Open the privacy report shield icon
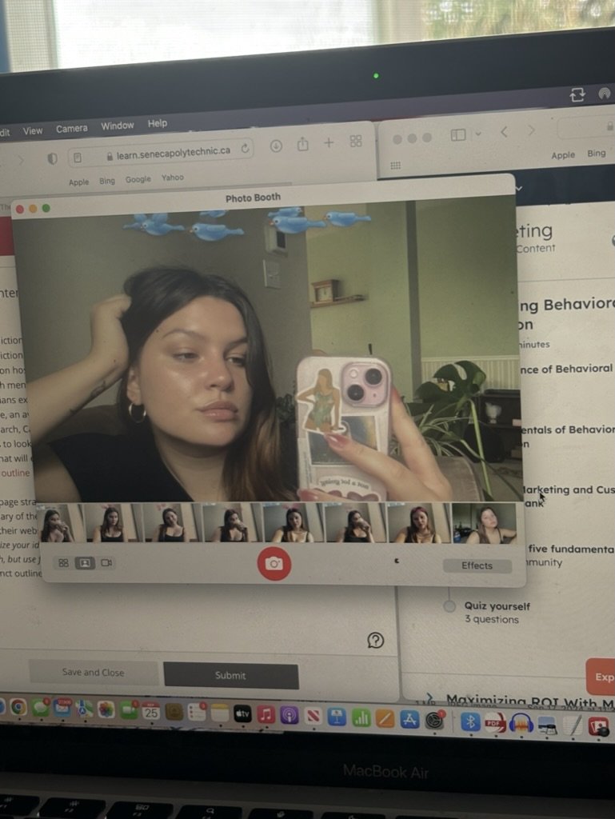615x819 pixels. pos(52,158)
